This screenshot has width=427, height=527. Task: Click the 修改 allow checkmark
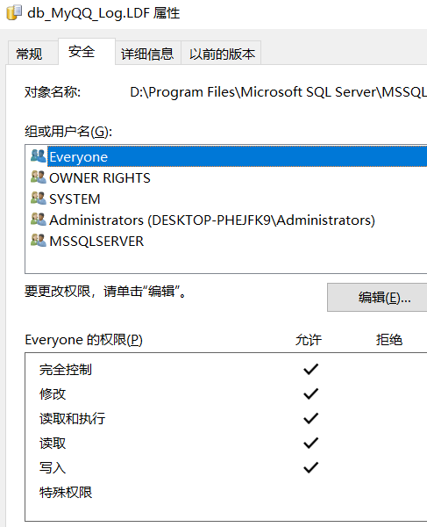pos(310,393)
